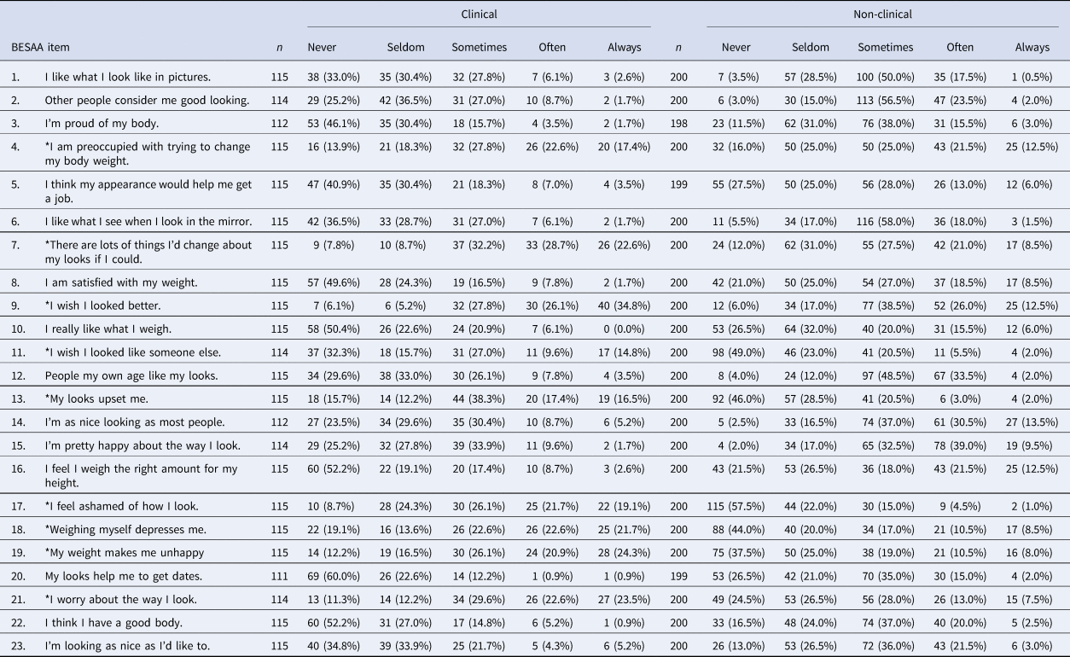The image size is (1070, 657).
Task: Select the BESAA item column header
Action: [40, 48]
